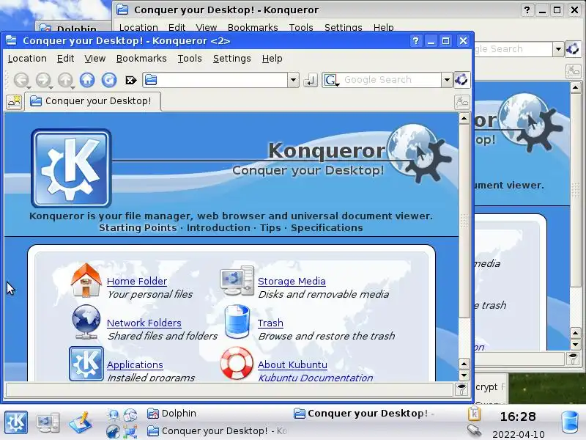Click the Network Folders globe icon
This screenshot has width=586, height=440.
pos(86,322)
